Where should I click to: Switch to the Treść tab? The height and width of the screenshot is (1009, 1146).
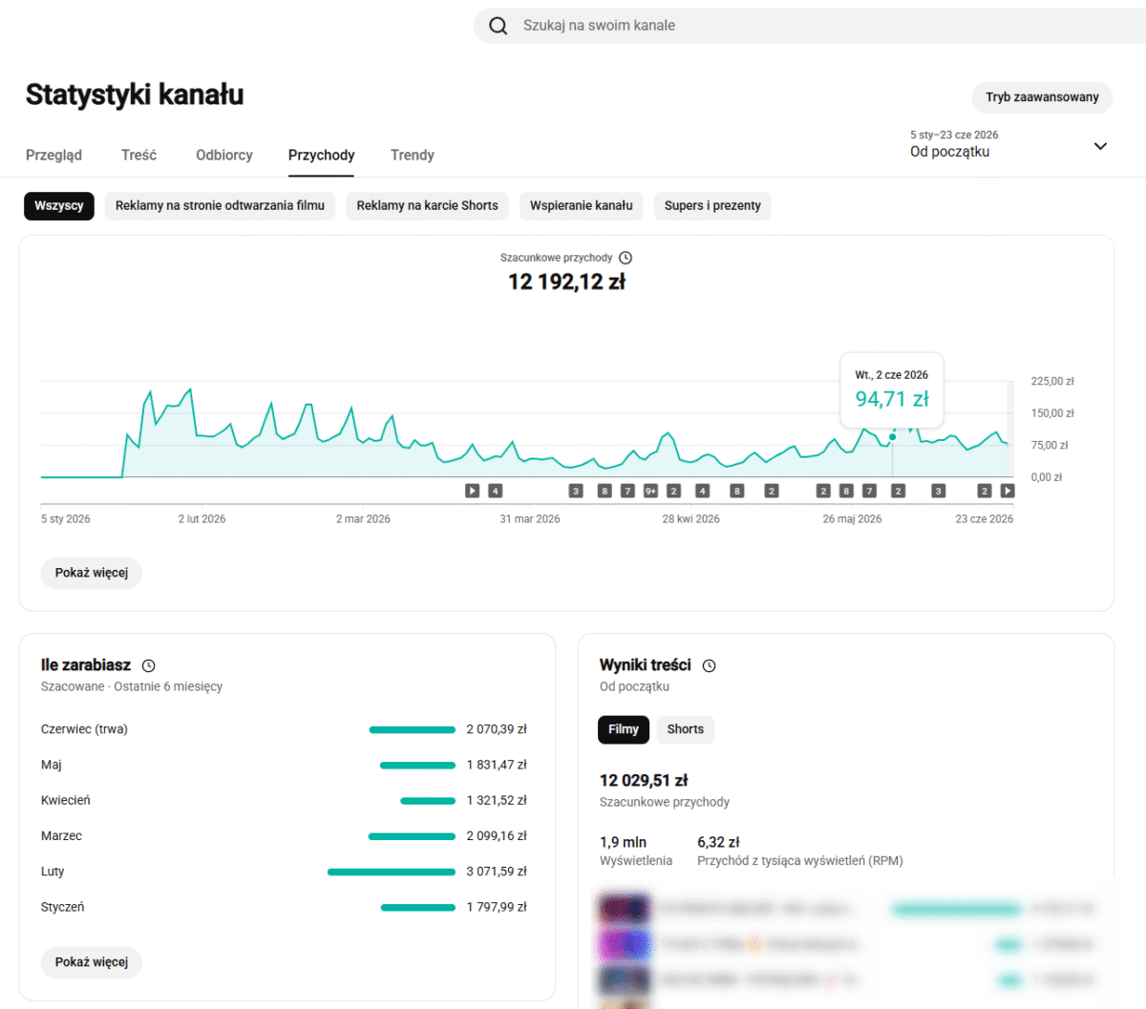(x=138, y=155)
